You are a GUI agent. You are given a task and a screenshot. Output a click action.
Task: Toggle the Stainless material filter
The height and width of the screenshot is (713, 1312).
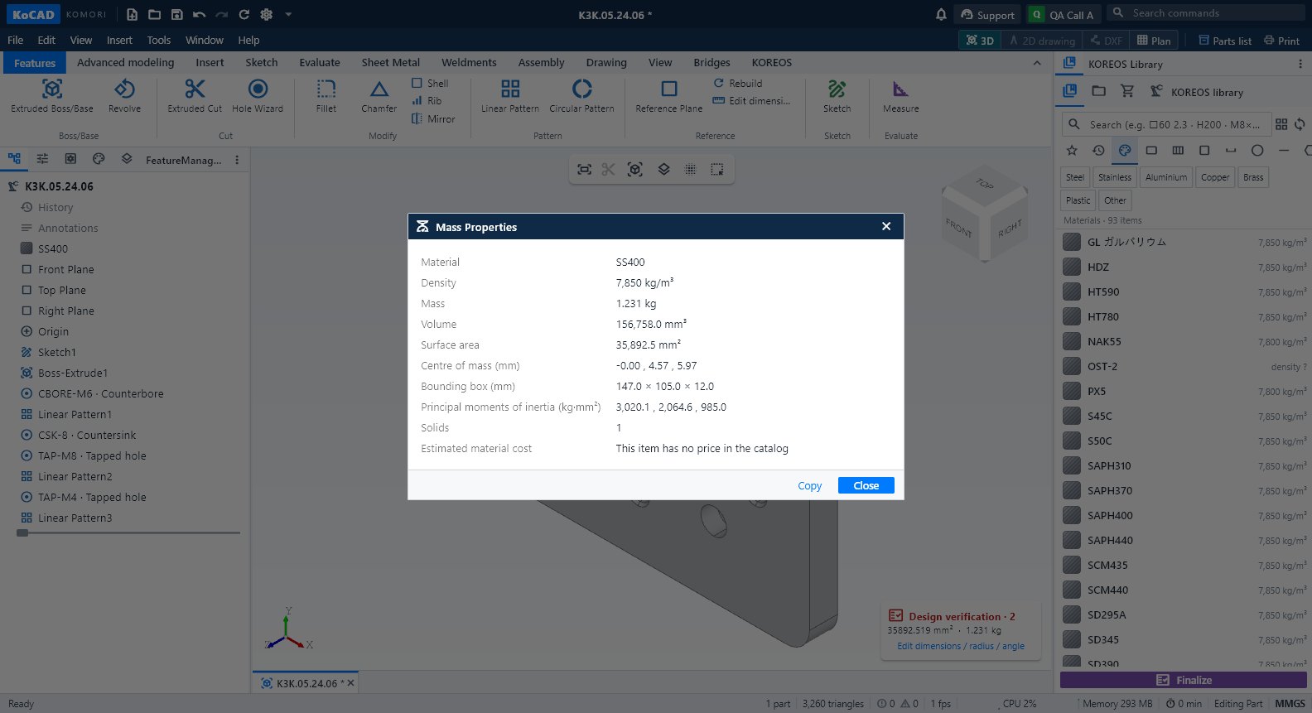coord(1115,177)
